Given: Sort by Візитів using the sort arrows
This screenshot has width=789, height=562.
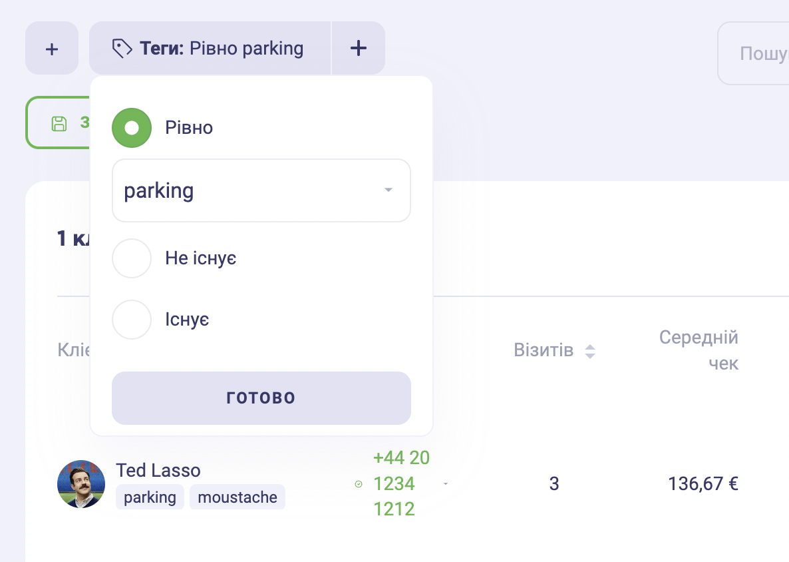Looking at the screenshot, I should (590, 351).
